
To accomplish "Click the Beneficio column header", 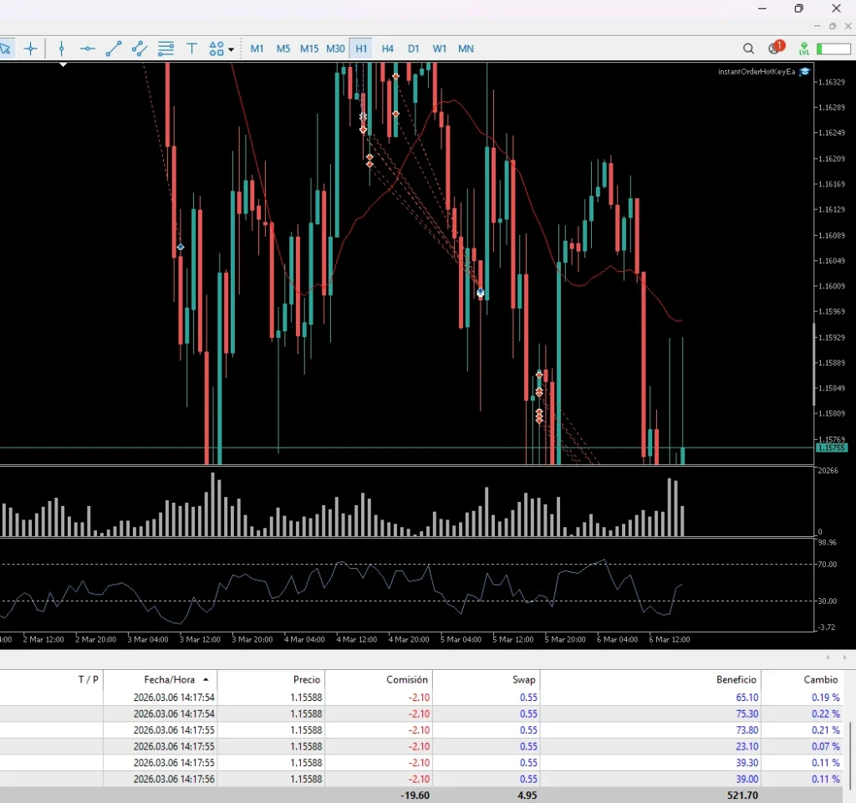I will (x=736, y=680).
